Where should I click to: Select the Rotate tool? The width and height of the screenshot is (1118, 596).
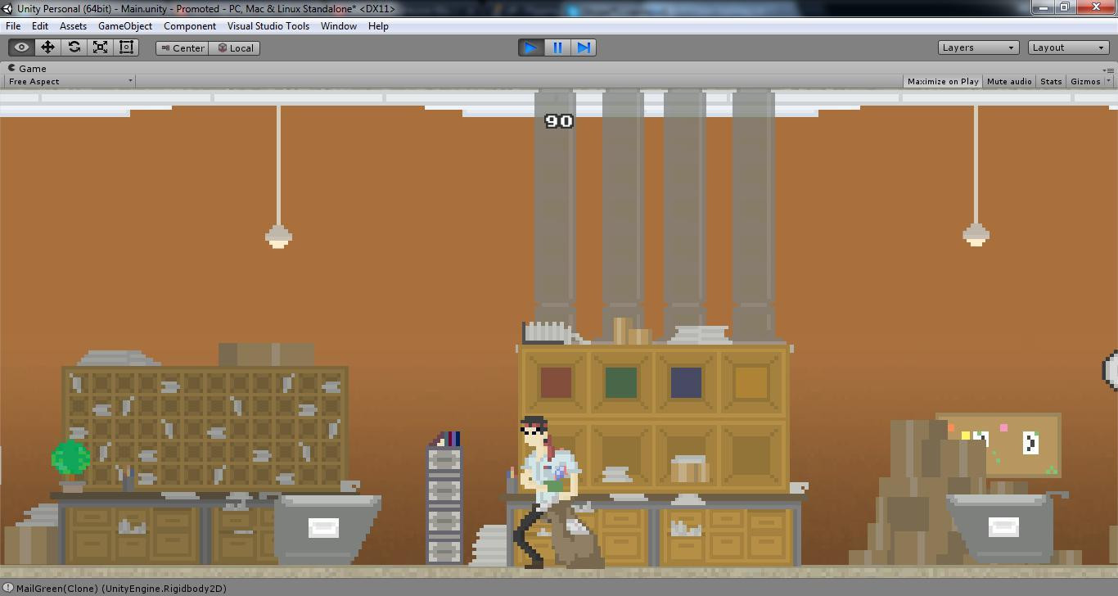[x=74, y=47]
